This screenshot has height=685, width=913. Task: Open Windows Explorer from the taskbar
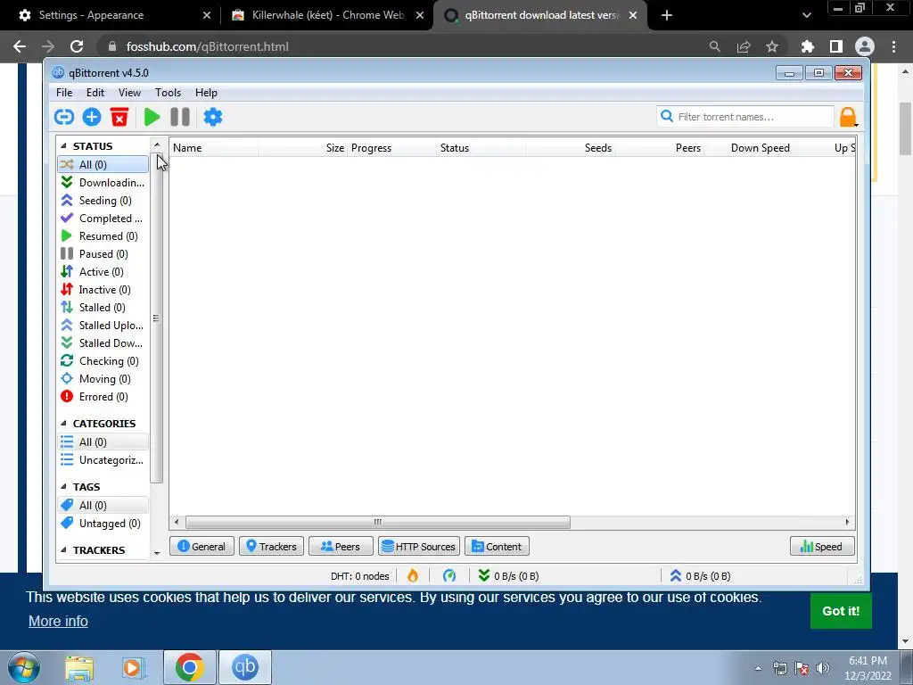[x=79, y=667]
